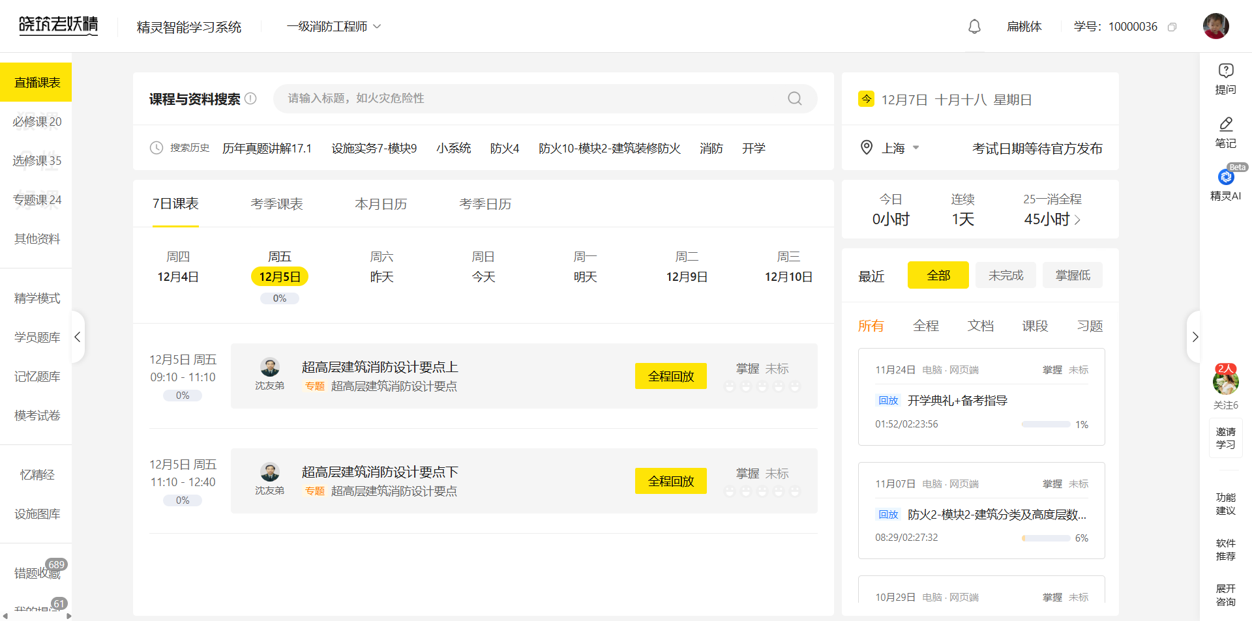Open the 一级消防工程师 course dropdown
The image size is (1252, 621).
pyautogui.click(x=334, y=27)
